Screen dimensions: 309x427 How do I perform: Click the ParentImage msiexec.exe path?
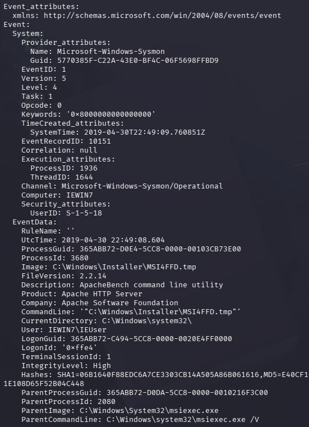(x=149, y=411)
